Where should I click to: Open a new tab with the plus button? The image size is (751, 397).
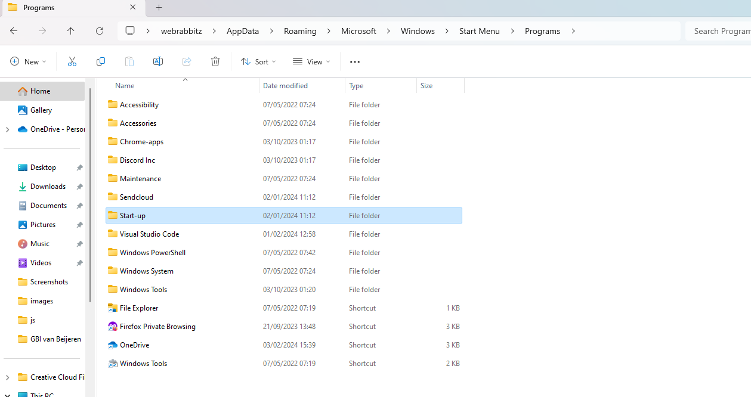[158, 8]
